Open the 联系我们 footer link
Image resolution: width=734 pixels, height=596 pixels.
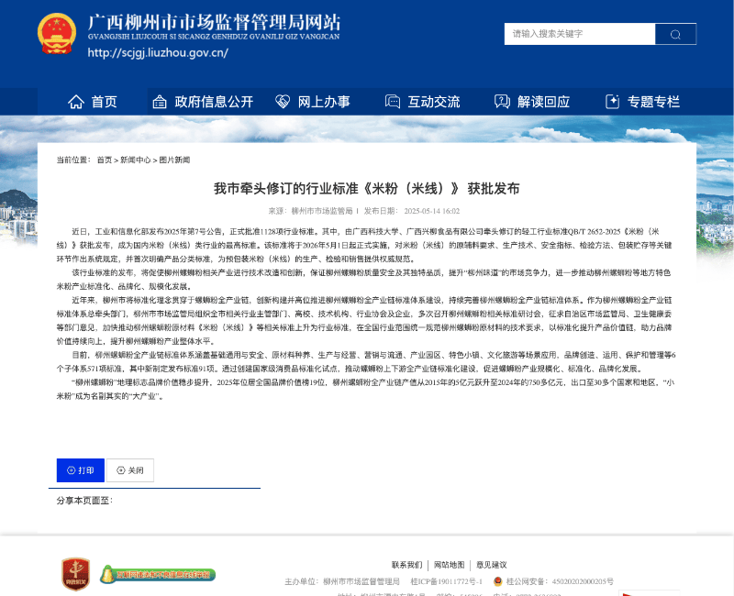point(406,565)
